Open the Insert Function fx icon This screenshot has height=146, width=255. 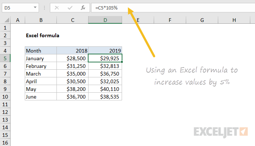[x=83, y=8]
